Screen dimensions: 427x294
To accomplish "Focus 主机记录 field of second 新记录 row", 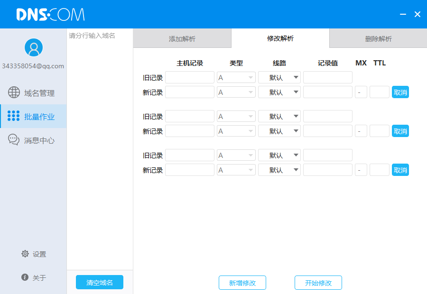I will click(x=190, y=131).
